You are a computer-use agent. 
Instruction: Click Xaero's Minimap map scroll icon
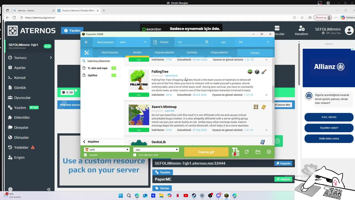click(x=263, y=107)
